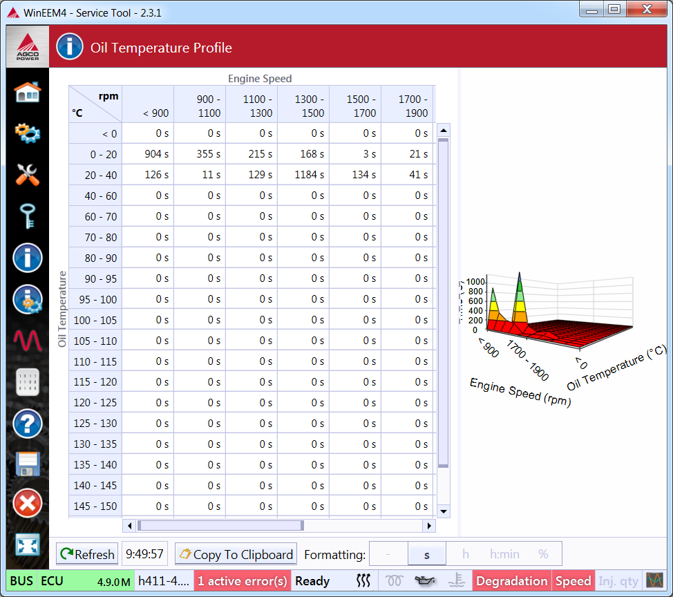This screenshot has height=597, width=673.
Task: Click the floppy disk save icon
Action: 28,464
